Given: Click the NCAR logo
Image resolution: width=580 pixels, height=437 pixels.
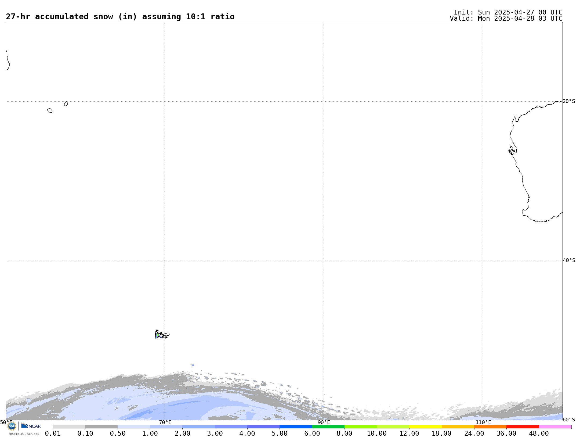Looking at the screenshot, I should pyautogui.click(x=31, y=426).
